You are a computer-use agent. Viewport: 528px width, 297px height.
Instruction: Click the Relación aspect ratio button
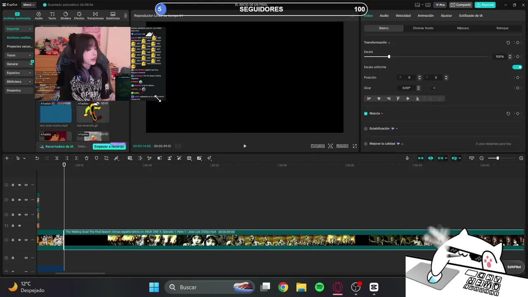tap(342, 146)
